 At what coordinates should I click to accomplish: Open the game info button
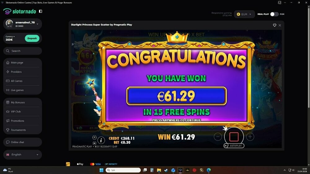point(101,140)
